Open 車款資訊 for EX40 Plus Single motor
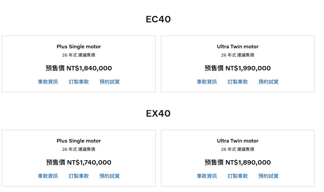 [48, 176]
